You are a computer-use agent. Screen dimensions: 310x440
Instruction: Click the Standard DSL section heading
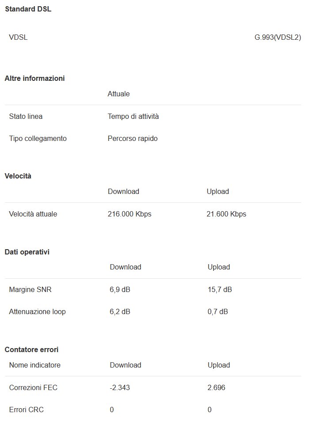click(x=28, y=9)
